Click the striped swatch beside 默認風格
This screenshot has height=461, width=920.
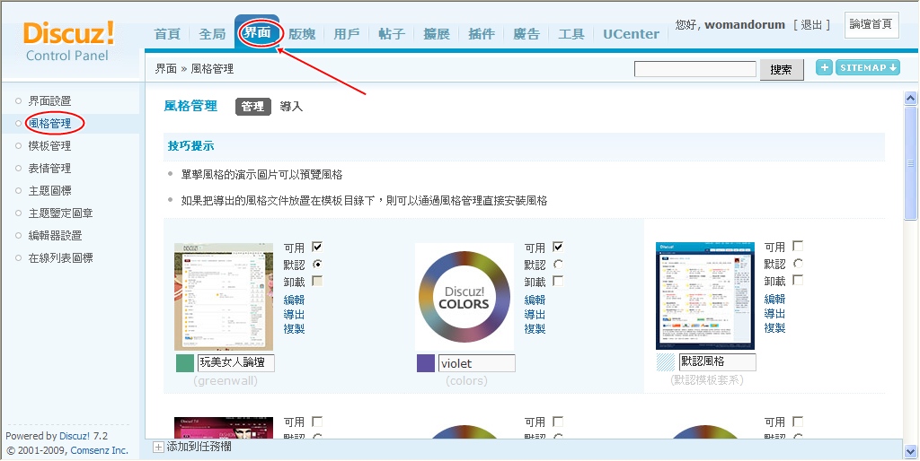pos(666,362)
